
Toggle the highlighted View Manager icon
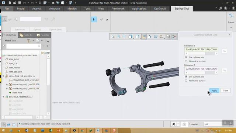coord(144,37)
